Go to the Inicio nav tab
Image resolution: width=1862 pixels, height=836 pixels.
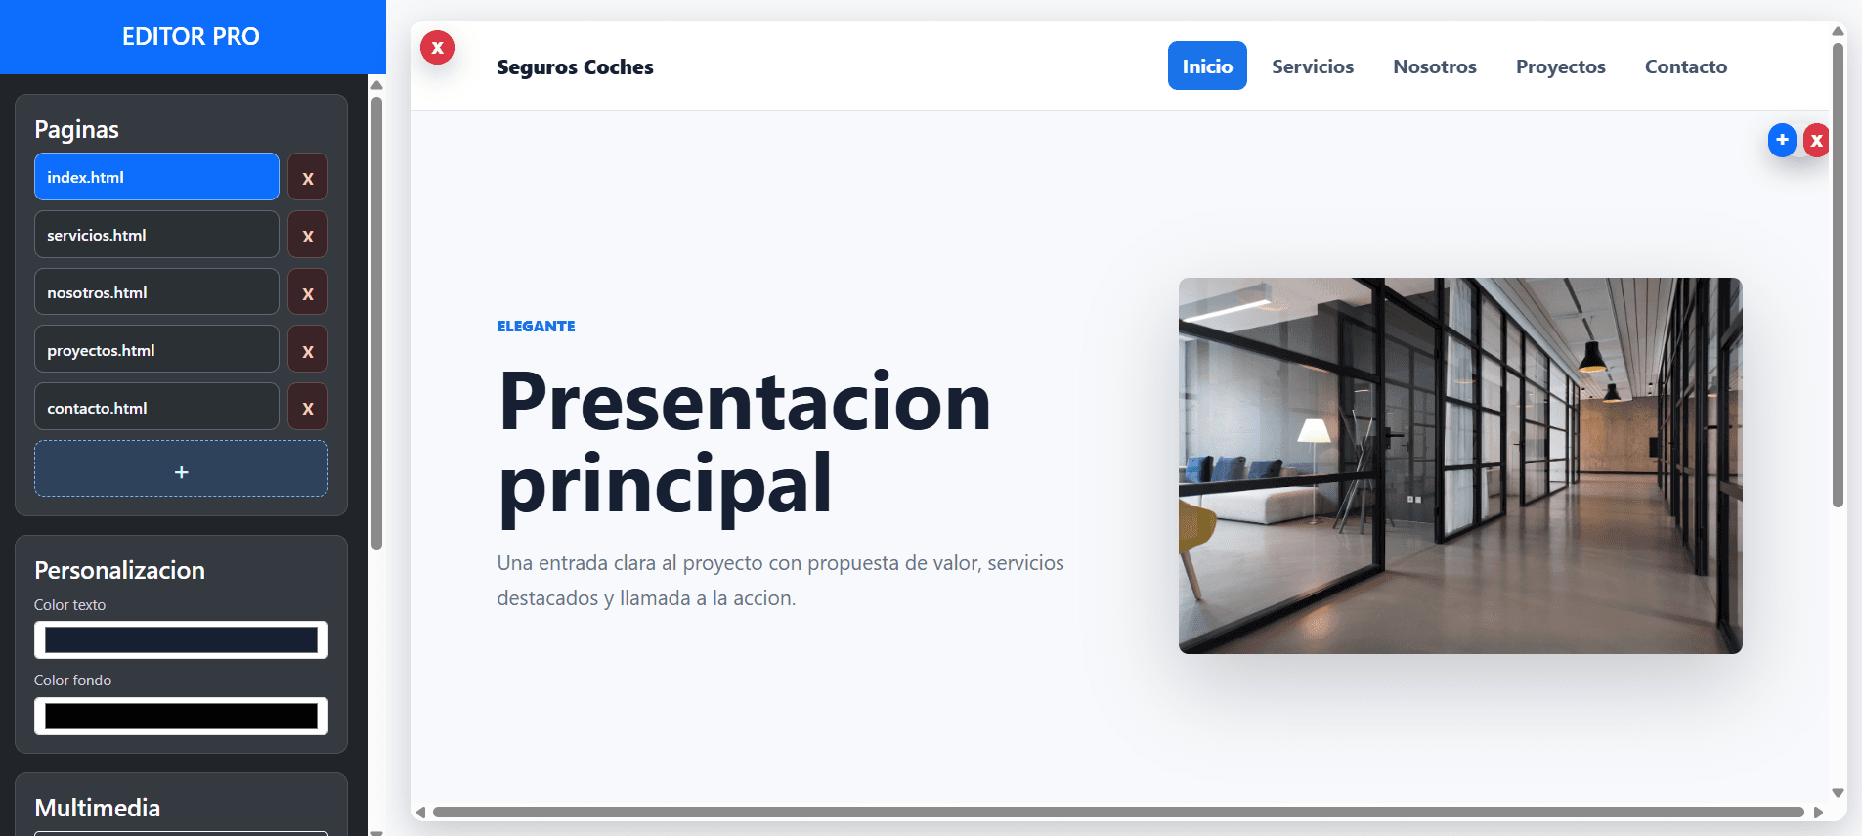click(1207, 66)
